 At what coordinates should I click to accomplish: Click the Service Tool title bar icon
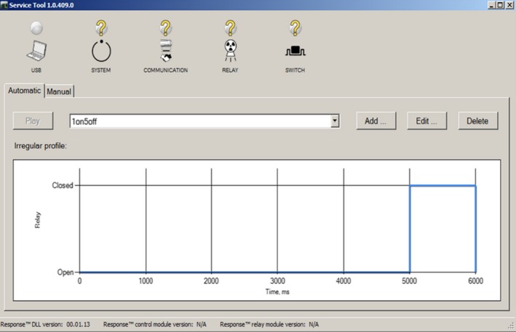4,5
